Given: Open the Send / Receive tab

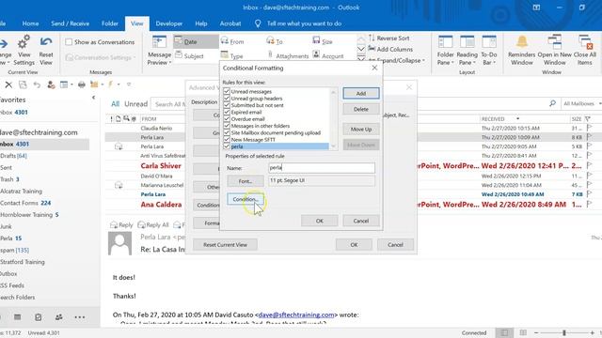Looking at the screenshot, I should point(71,23).
